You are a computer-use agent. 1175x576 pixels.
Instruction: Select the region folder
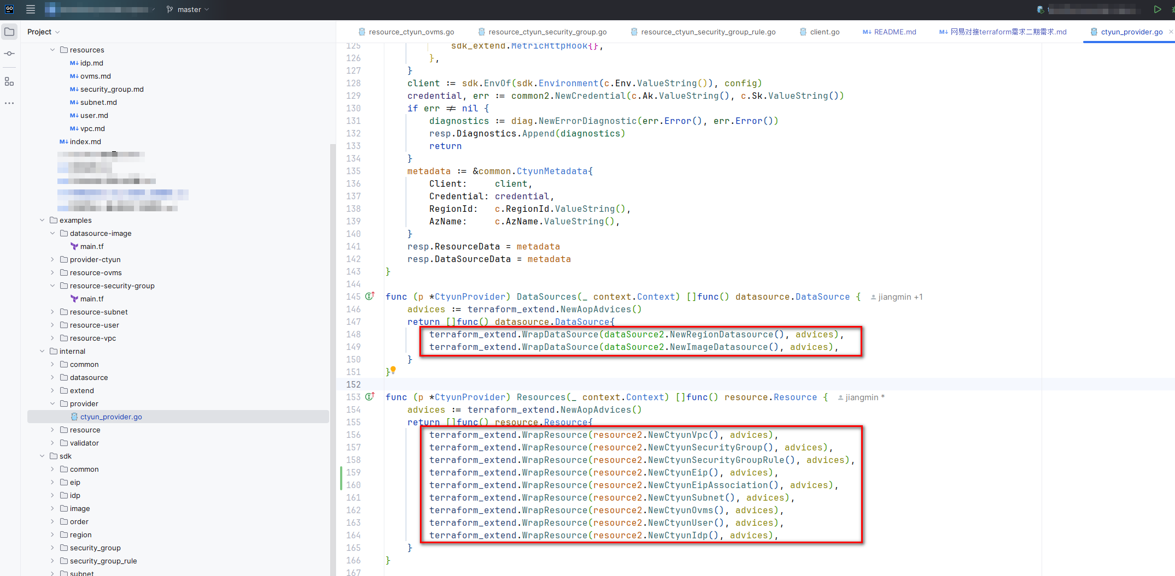[80, 535]
